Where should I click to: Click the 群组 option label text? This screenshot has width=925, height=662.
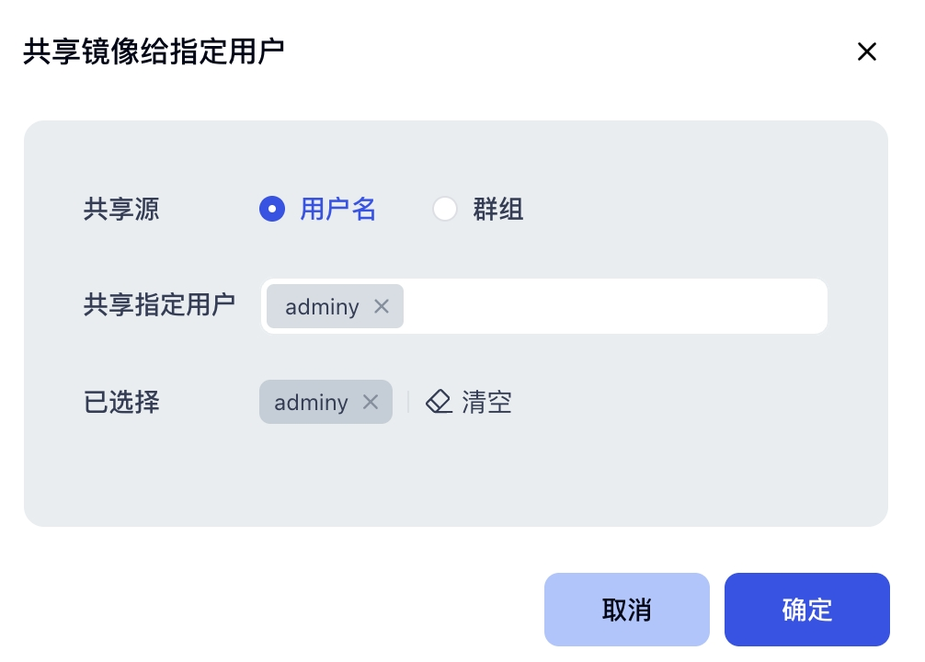point(498,210)
